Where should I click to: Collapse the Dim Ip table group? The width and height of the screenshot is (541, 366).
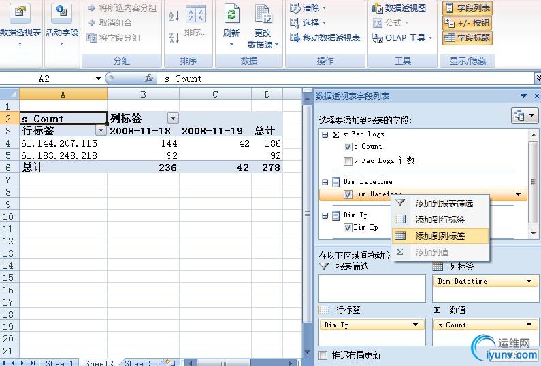click(325, 215)
